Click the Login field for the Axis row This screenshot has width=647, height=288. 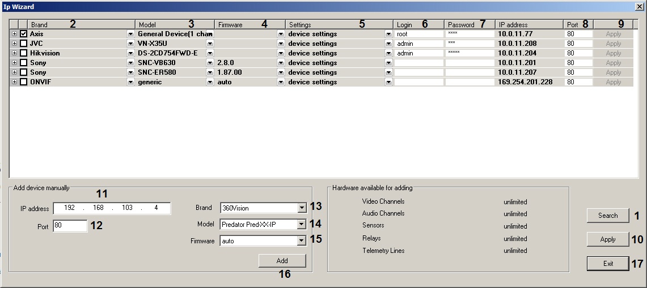tap(418, 34)
